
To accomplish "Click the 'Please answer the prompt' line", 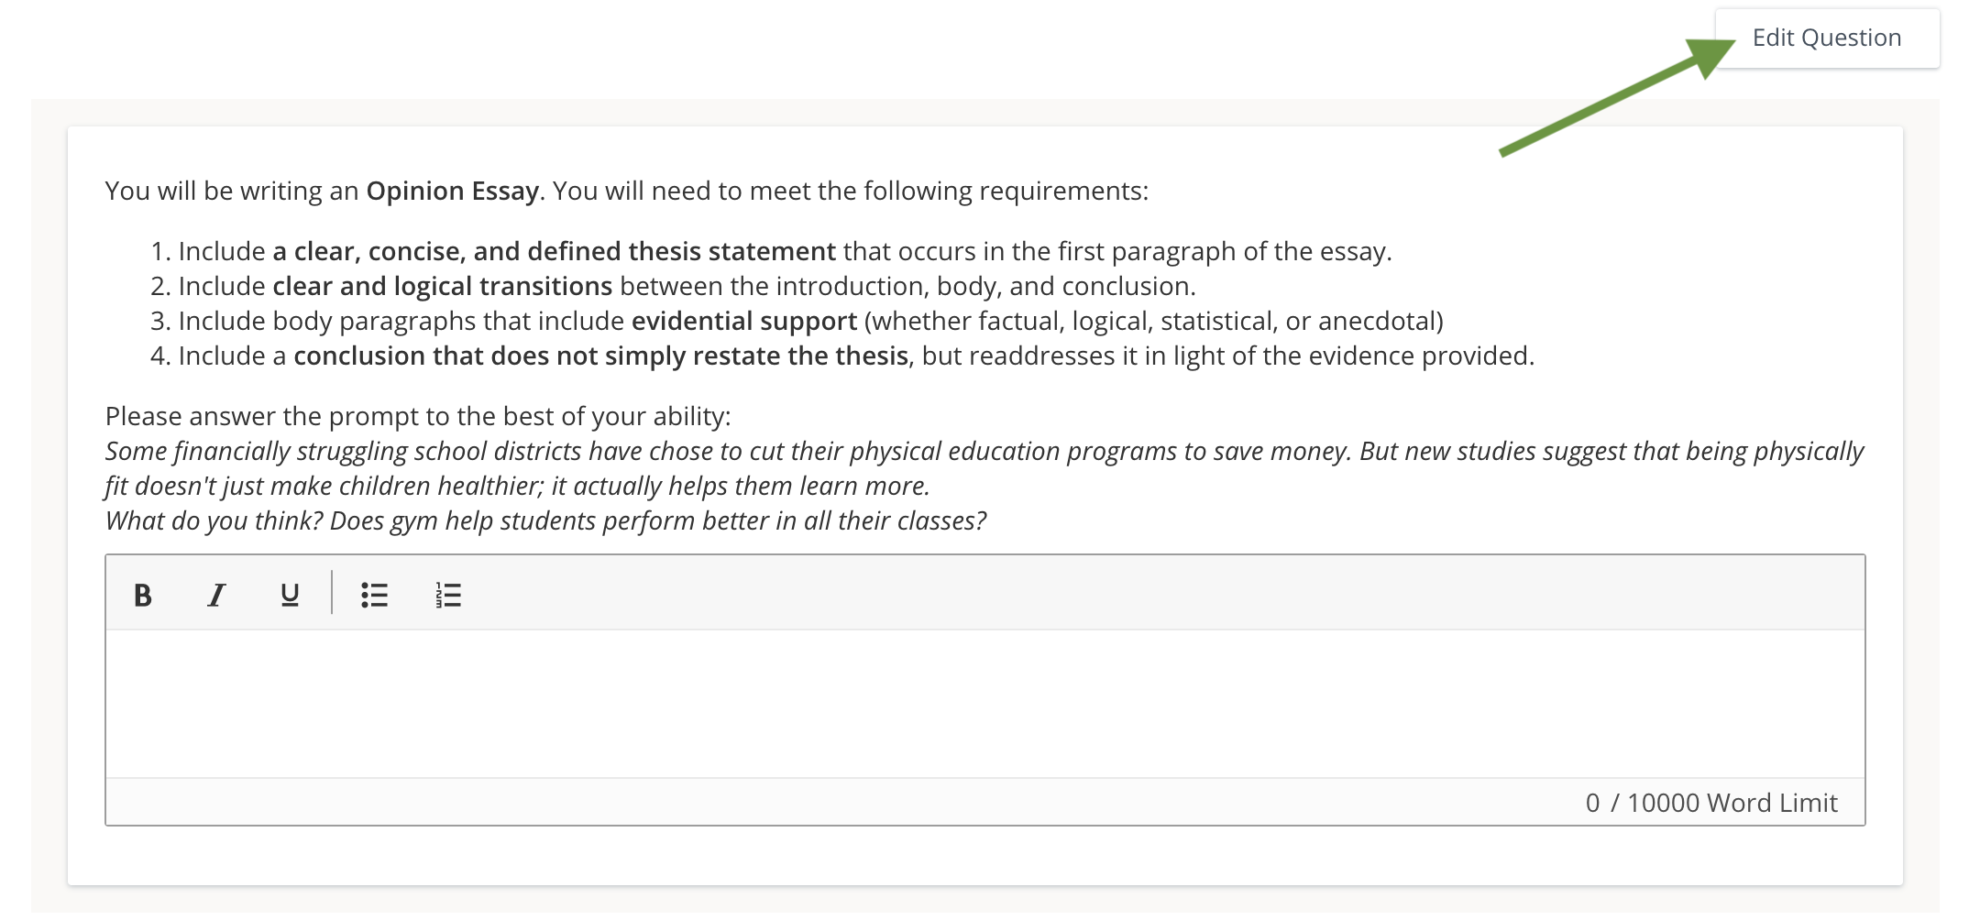I will pyautogui.click(x=418, y=416).
